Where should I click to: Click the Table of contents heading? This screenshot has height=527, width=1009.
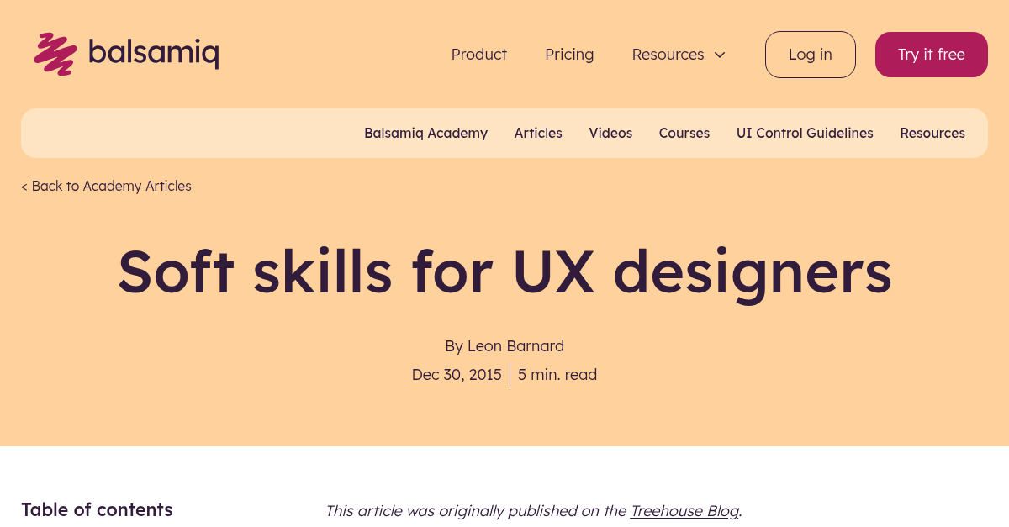97,509
